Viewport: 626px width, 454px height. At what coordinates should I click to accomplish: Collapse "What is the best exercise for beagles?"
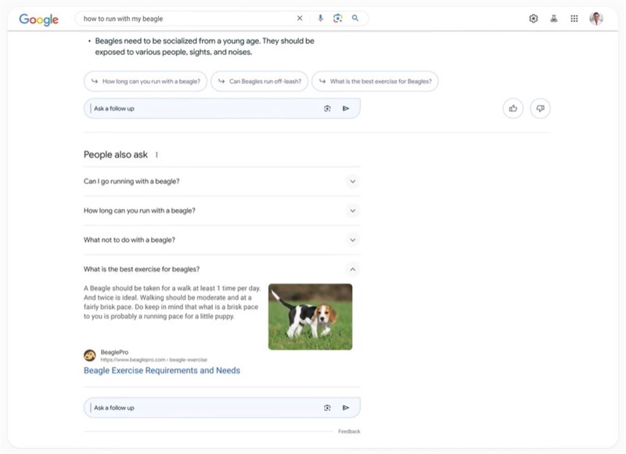tap(353, 269)
